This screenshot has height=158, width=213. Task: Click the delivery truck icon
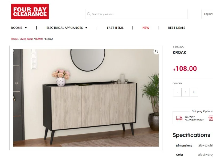pyautogui.click(x=179, y=118)
